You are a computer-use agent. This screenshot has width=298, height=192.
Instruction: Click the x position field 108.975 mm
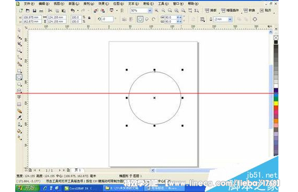click(x=32, y=17)
